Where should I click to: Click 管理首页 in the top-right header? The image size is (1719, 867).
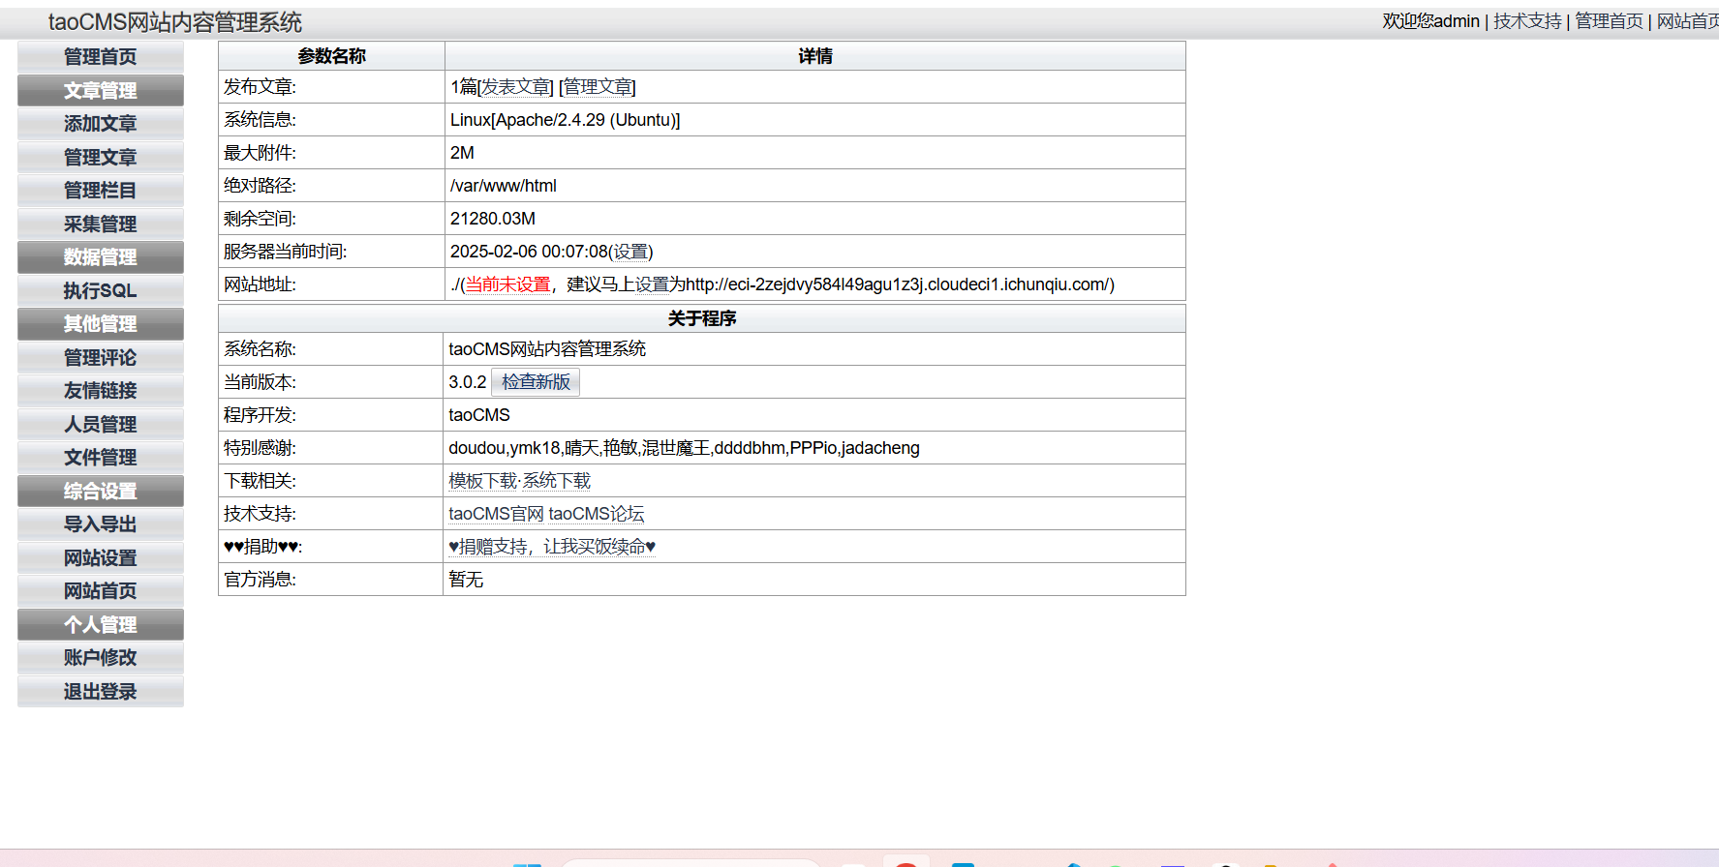pyautogui.click(x=1609, y=21)
